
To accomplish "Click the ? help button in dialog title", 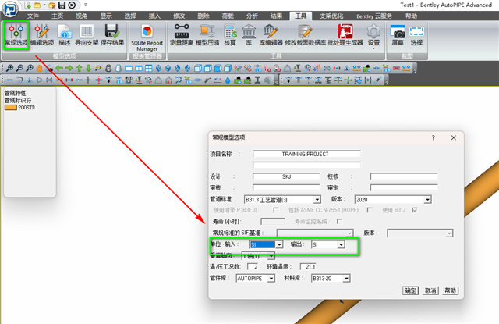I will (434, 137).
